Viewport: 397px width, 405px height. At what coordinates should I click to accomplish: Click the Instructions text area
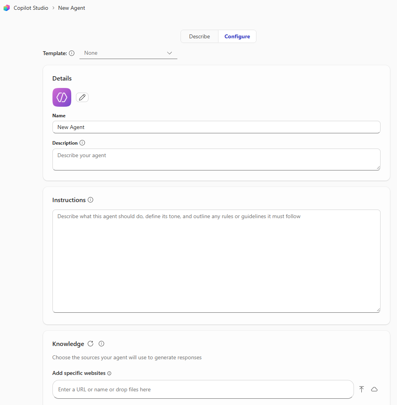216,260
